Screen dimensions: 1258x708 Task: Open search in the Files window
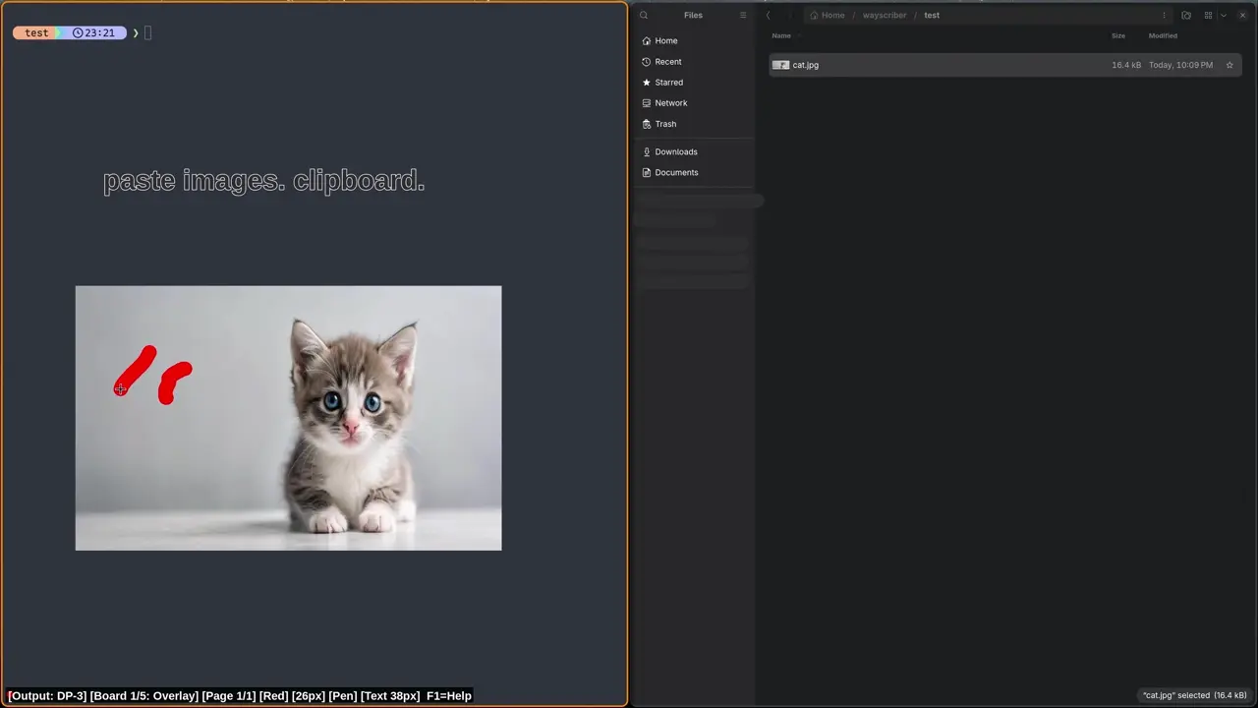[x=644, y=15]
